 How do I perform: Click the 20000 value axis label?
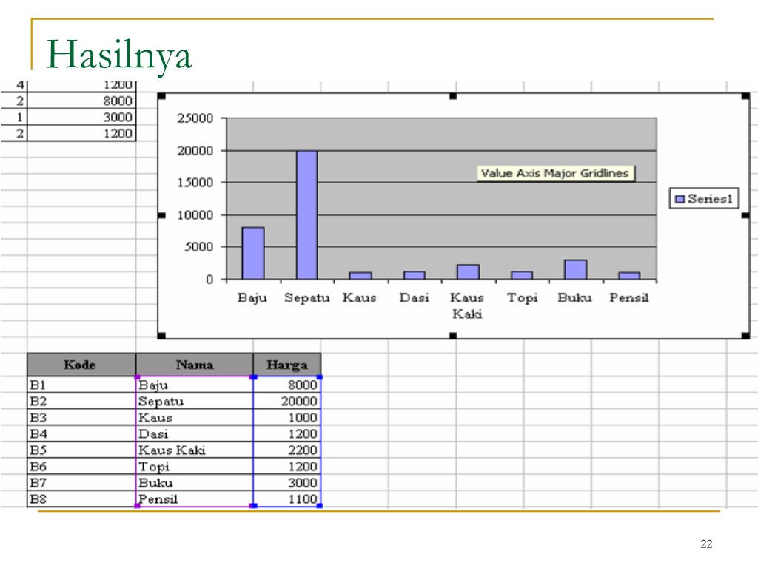(195, 151)
